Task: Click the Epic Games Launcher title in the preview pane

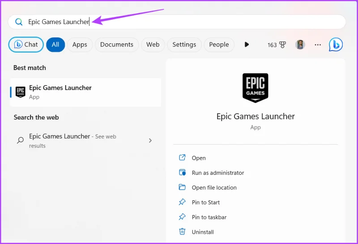Action: coord(256,116)
